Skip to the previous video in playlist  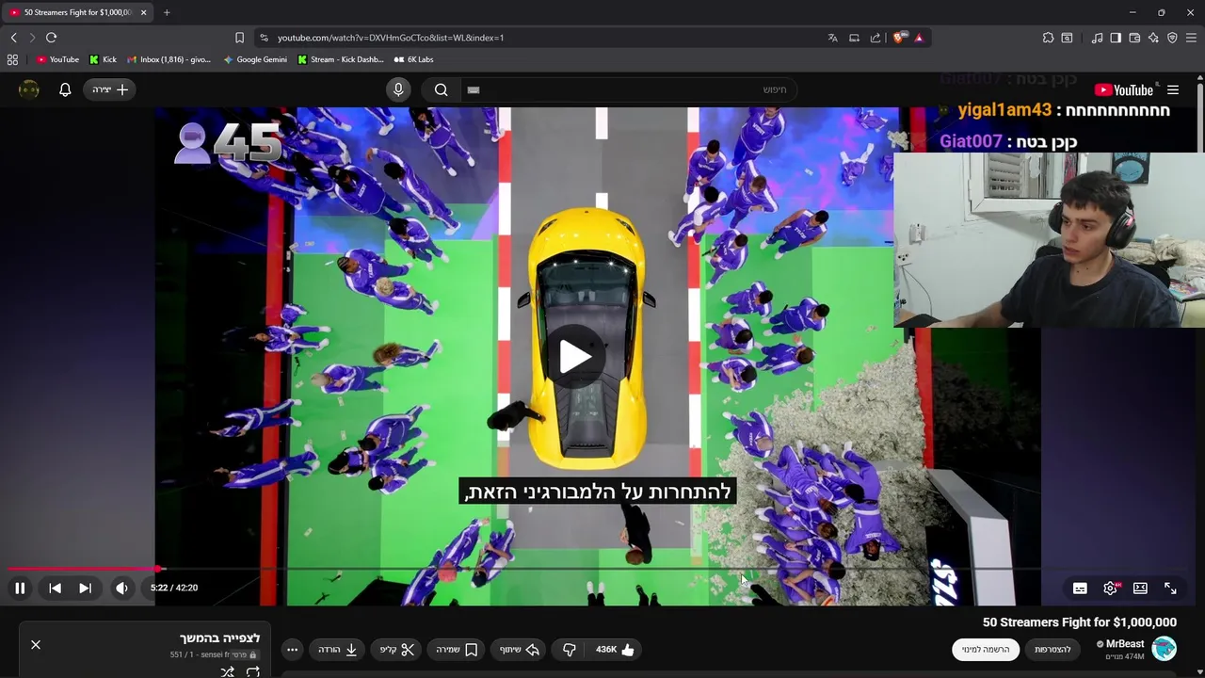(55, 588)
